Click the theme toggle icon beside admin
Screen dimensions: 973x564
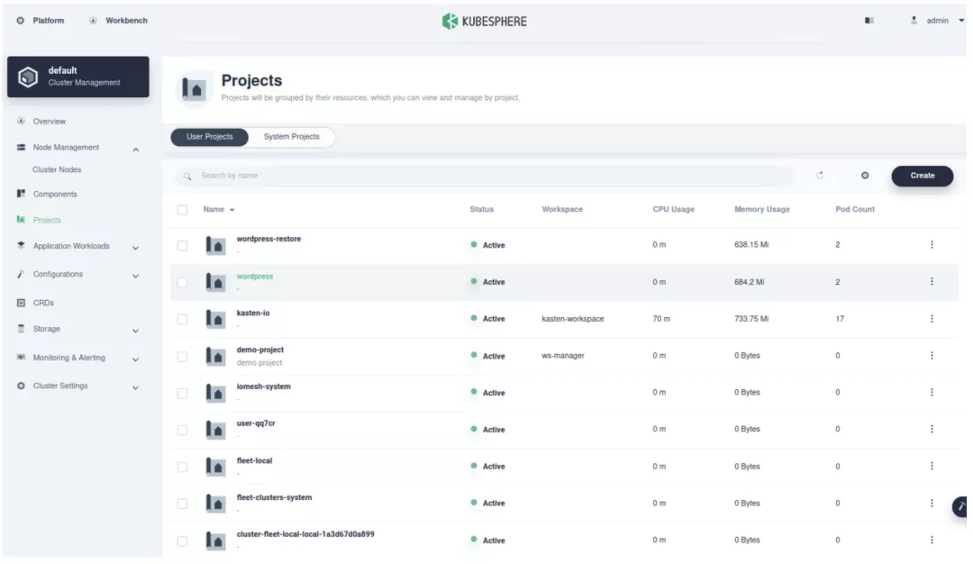click(869, 21)
